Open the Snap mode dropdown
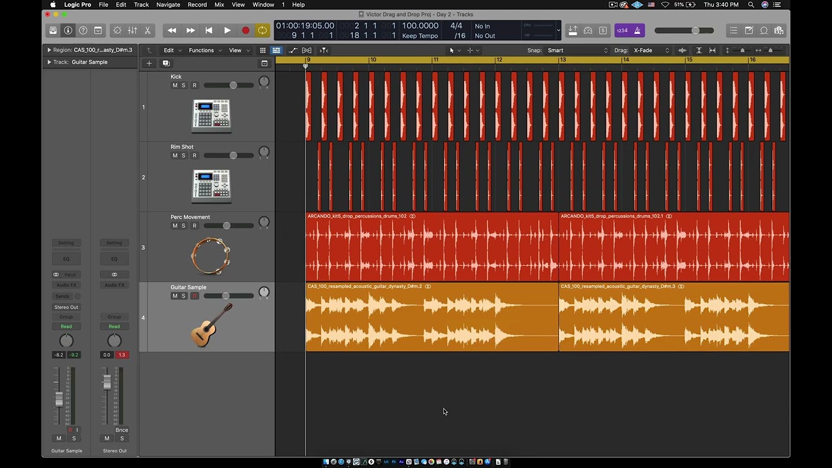The width and height of the screenshot is (832, 468). (577, 50)
